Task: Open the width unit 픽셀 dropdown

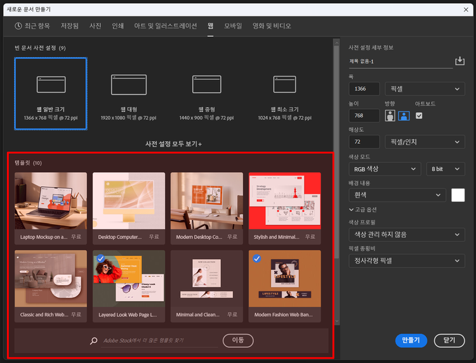Action: click(x=425, y=89)
